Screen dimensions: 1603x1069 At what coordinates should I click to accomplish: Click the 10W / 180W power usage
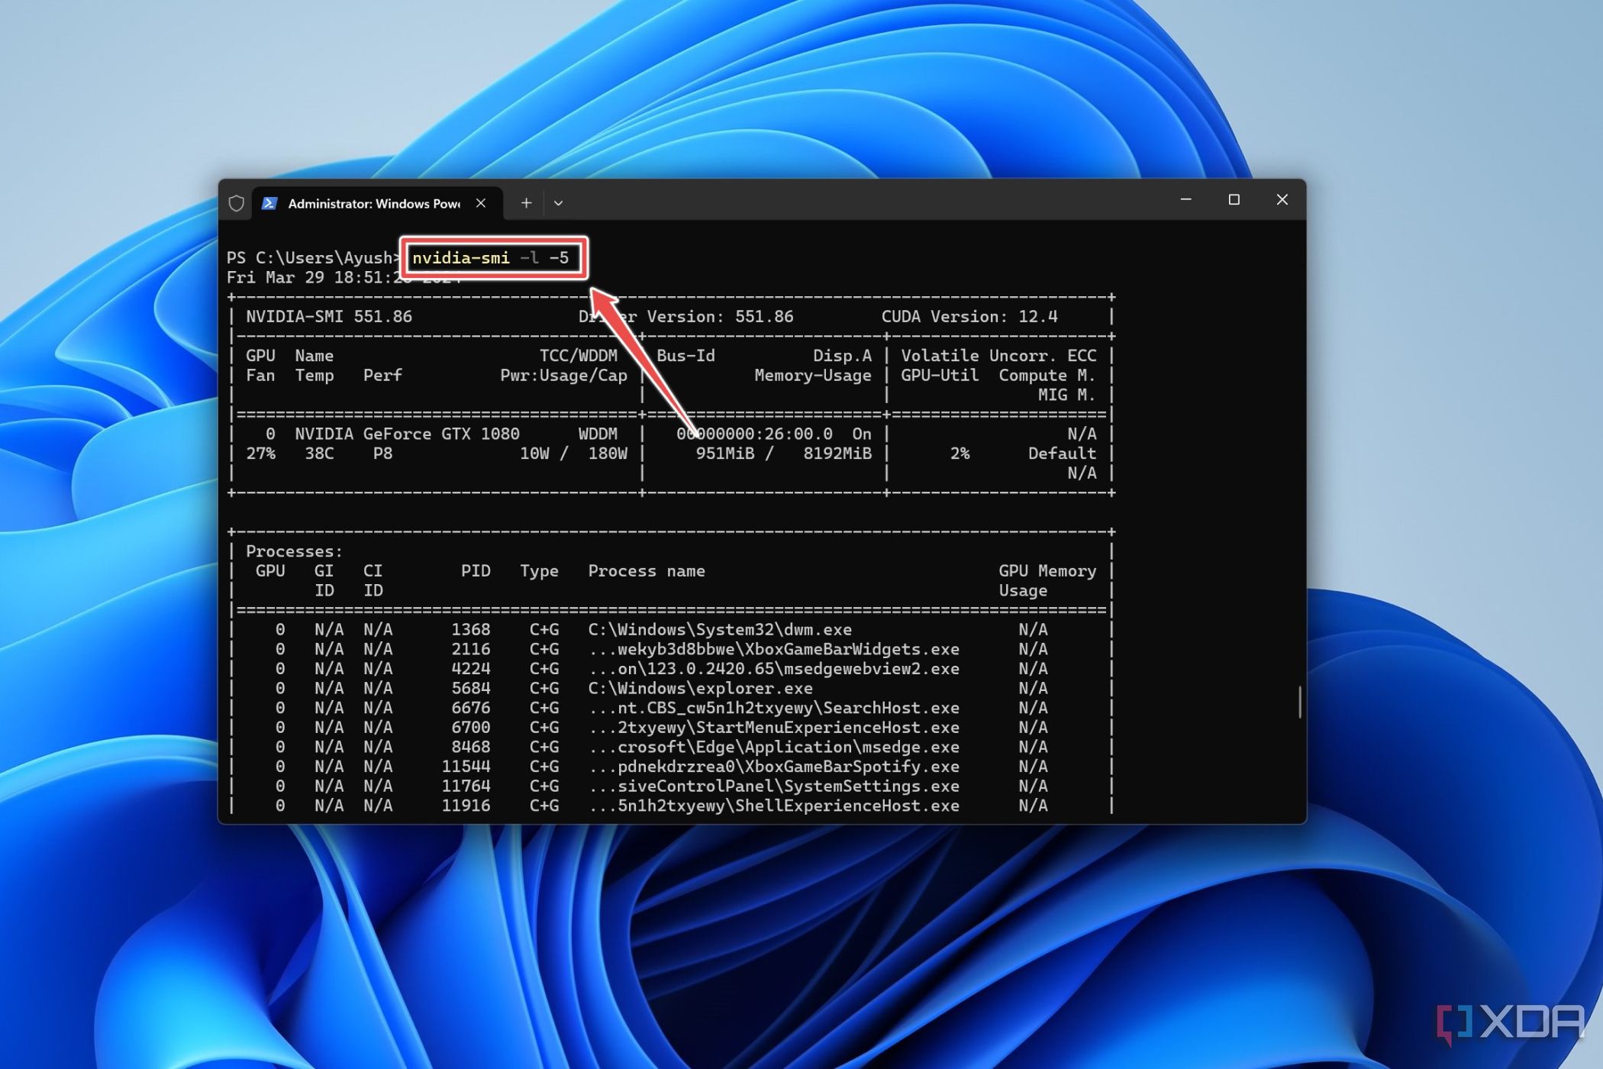573,454
